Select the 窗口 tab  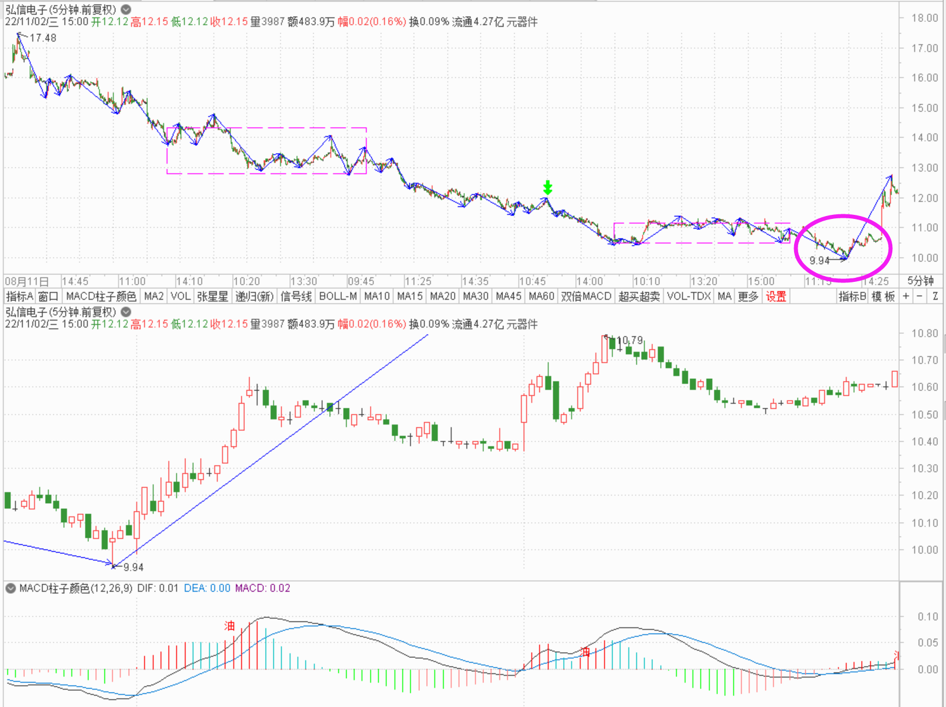pos(49,296)
